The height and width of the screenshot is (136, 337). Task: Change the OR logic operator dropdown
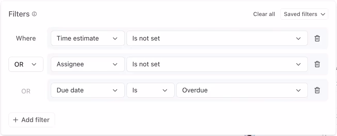coord(26,64)
